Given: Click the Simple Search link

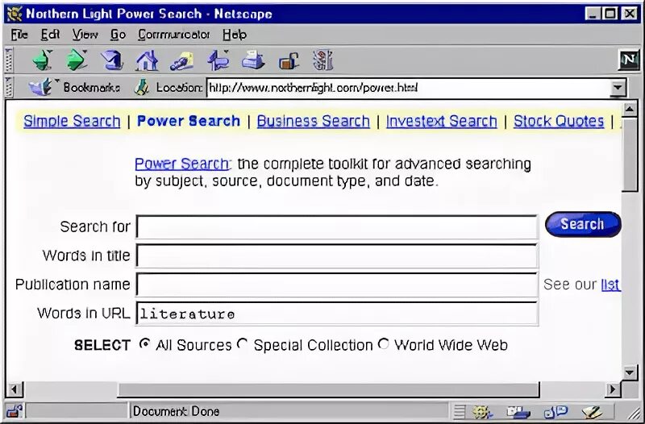Looking at the screenshot, I should [72, 121].
